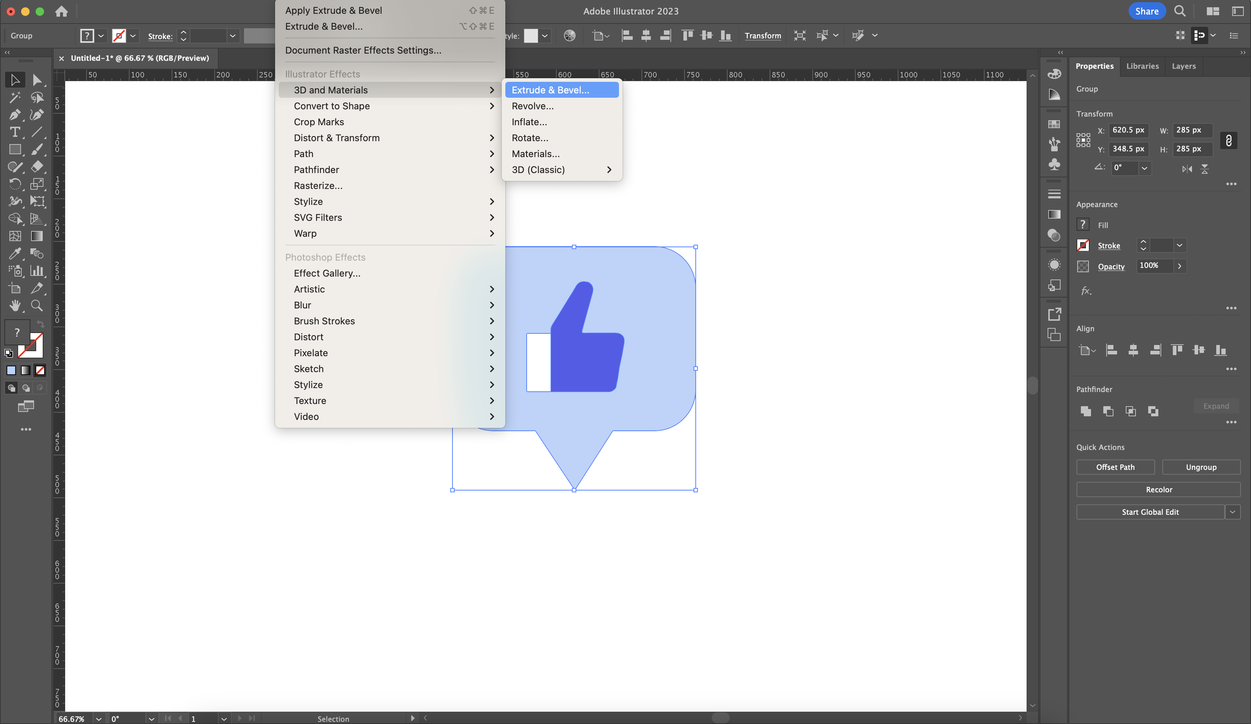The height and width of the screenshot is (724, 1251).
Task: Click the Start Global Edit button
Action: pyautogui.click(x=1150, y=512)
